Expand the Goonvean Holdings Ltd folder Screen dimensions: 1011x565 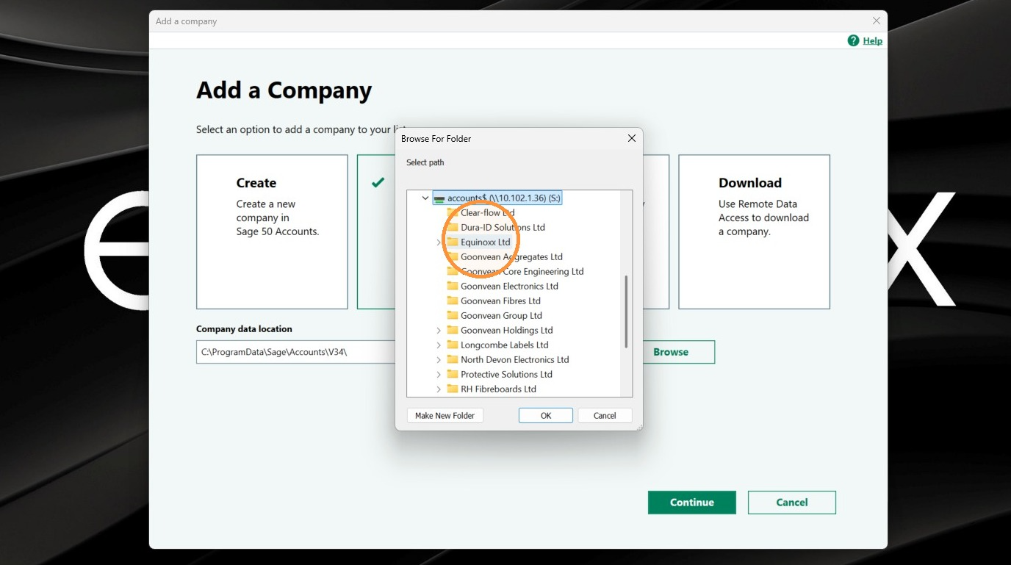(x=439, y=330)
